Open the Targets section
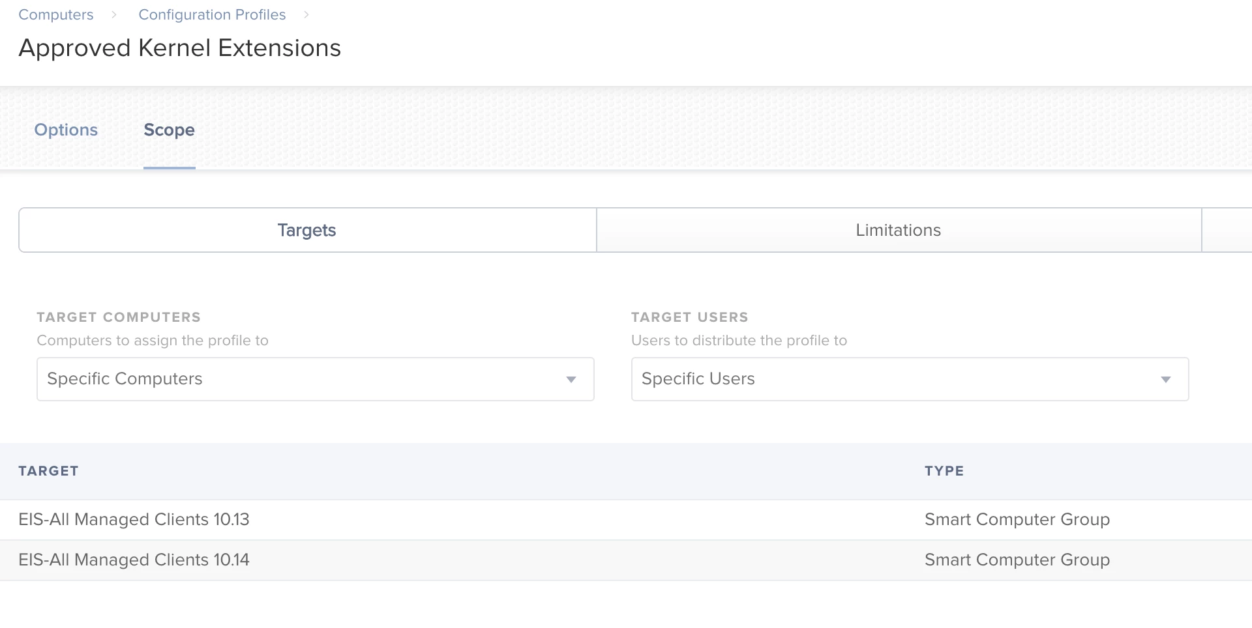The image size is (1252, 628). (307, 230)
